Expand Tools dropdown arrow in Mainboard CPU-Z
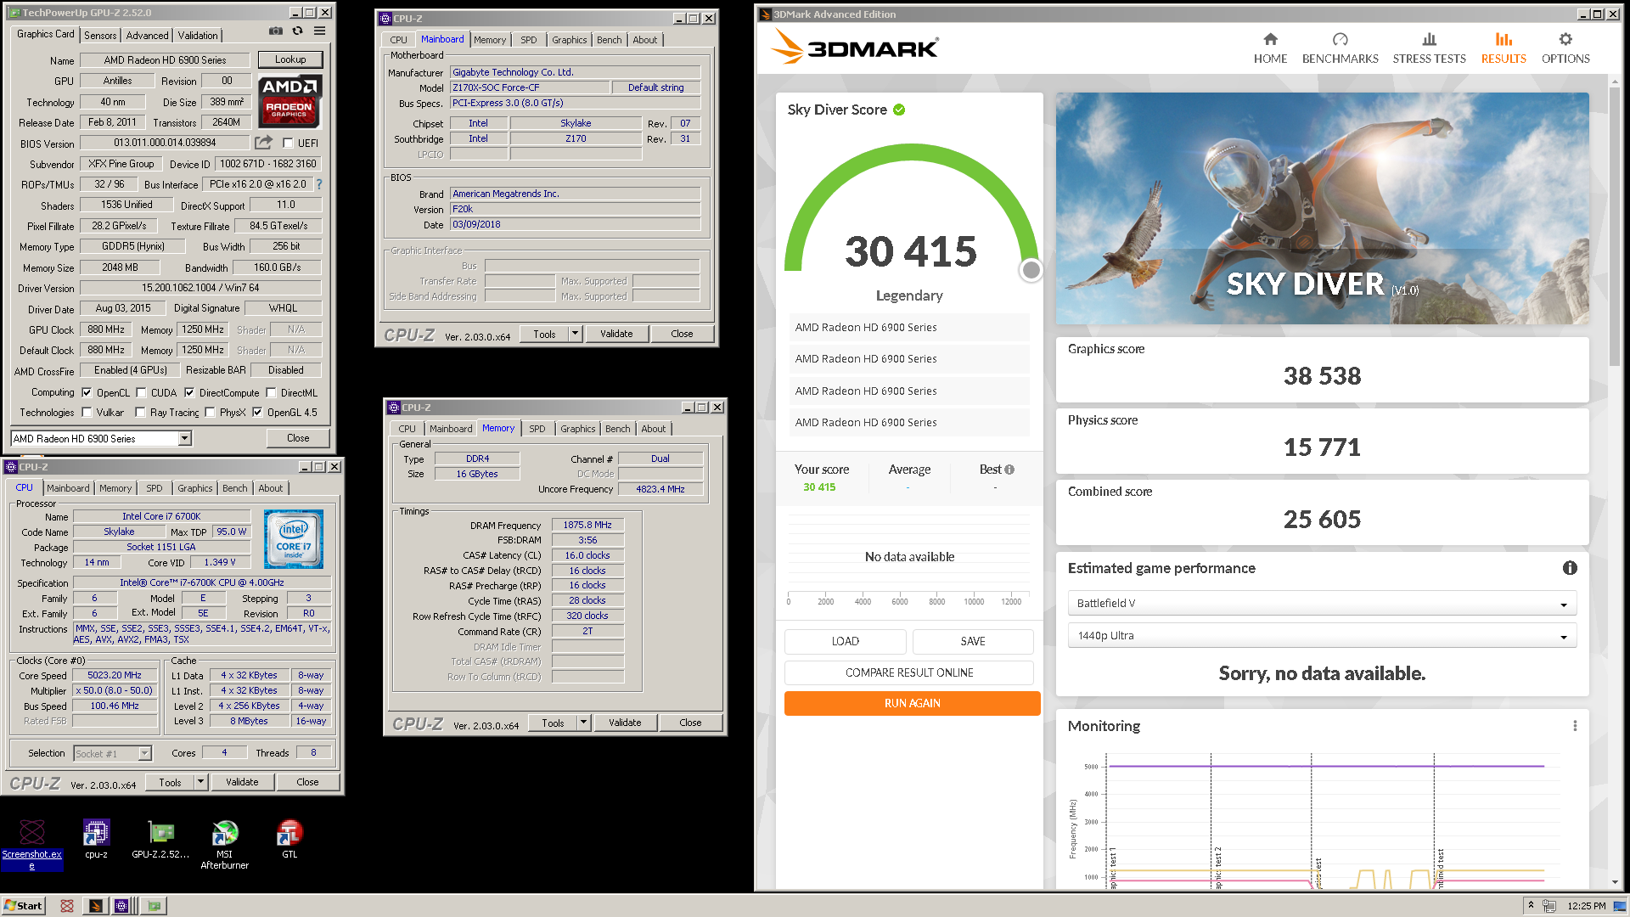 [x=575, y=334]
